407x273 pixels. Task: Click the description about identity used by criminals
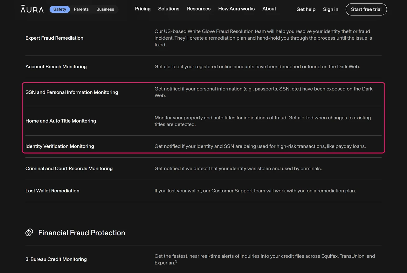(238, 169)
